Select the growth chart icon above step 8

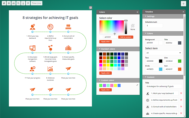click(x=50, y=69)
